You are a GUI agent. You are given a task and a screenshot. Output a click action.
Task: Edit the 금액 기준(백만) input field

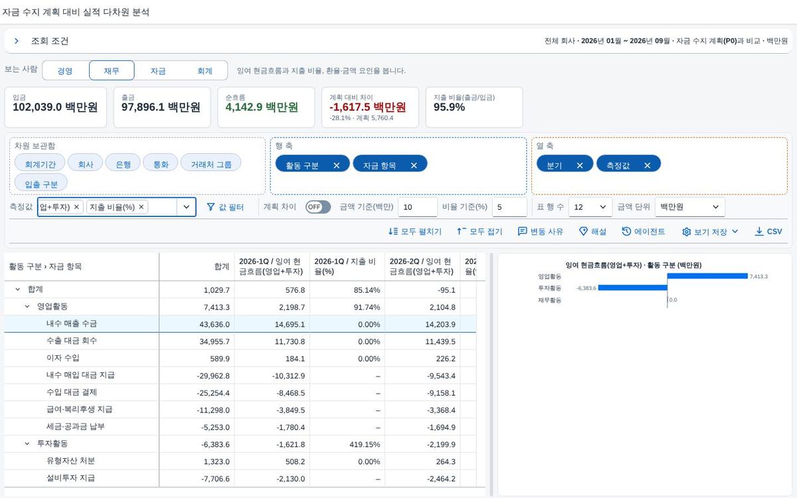click(418, 207)
